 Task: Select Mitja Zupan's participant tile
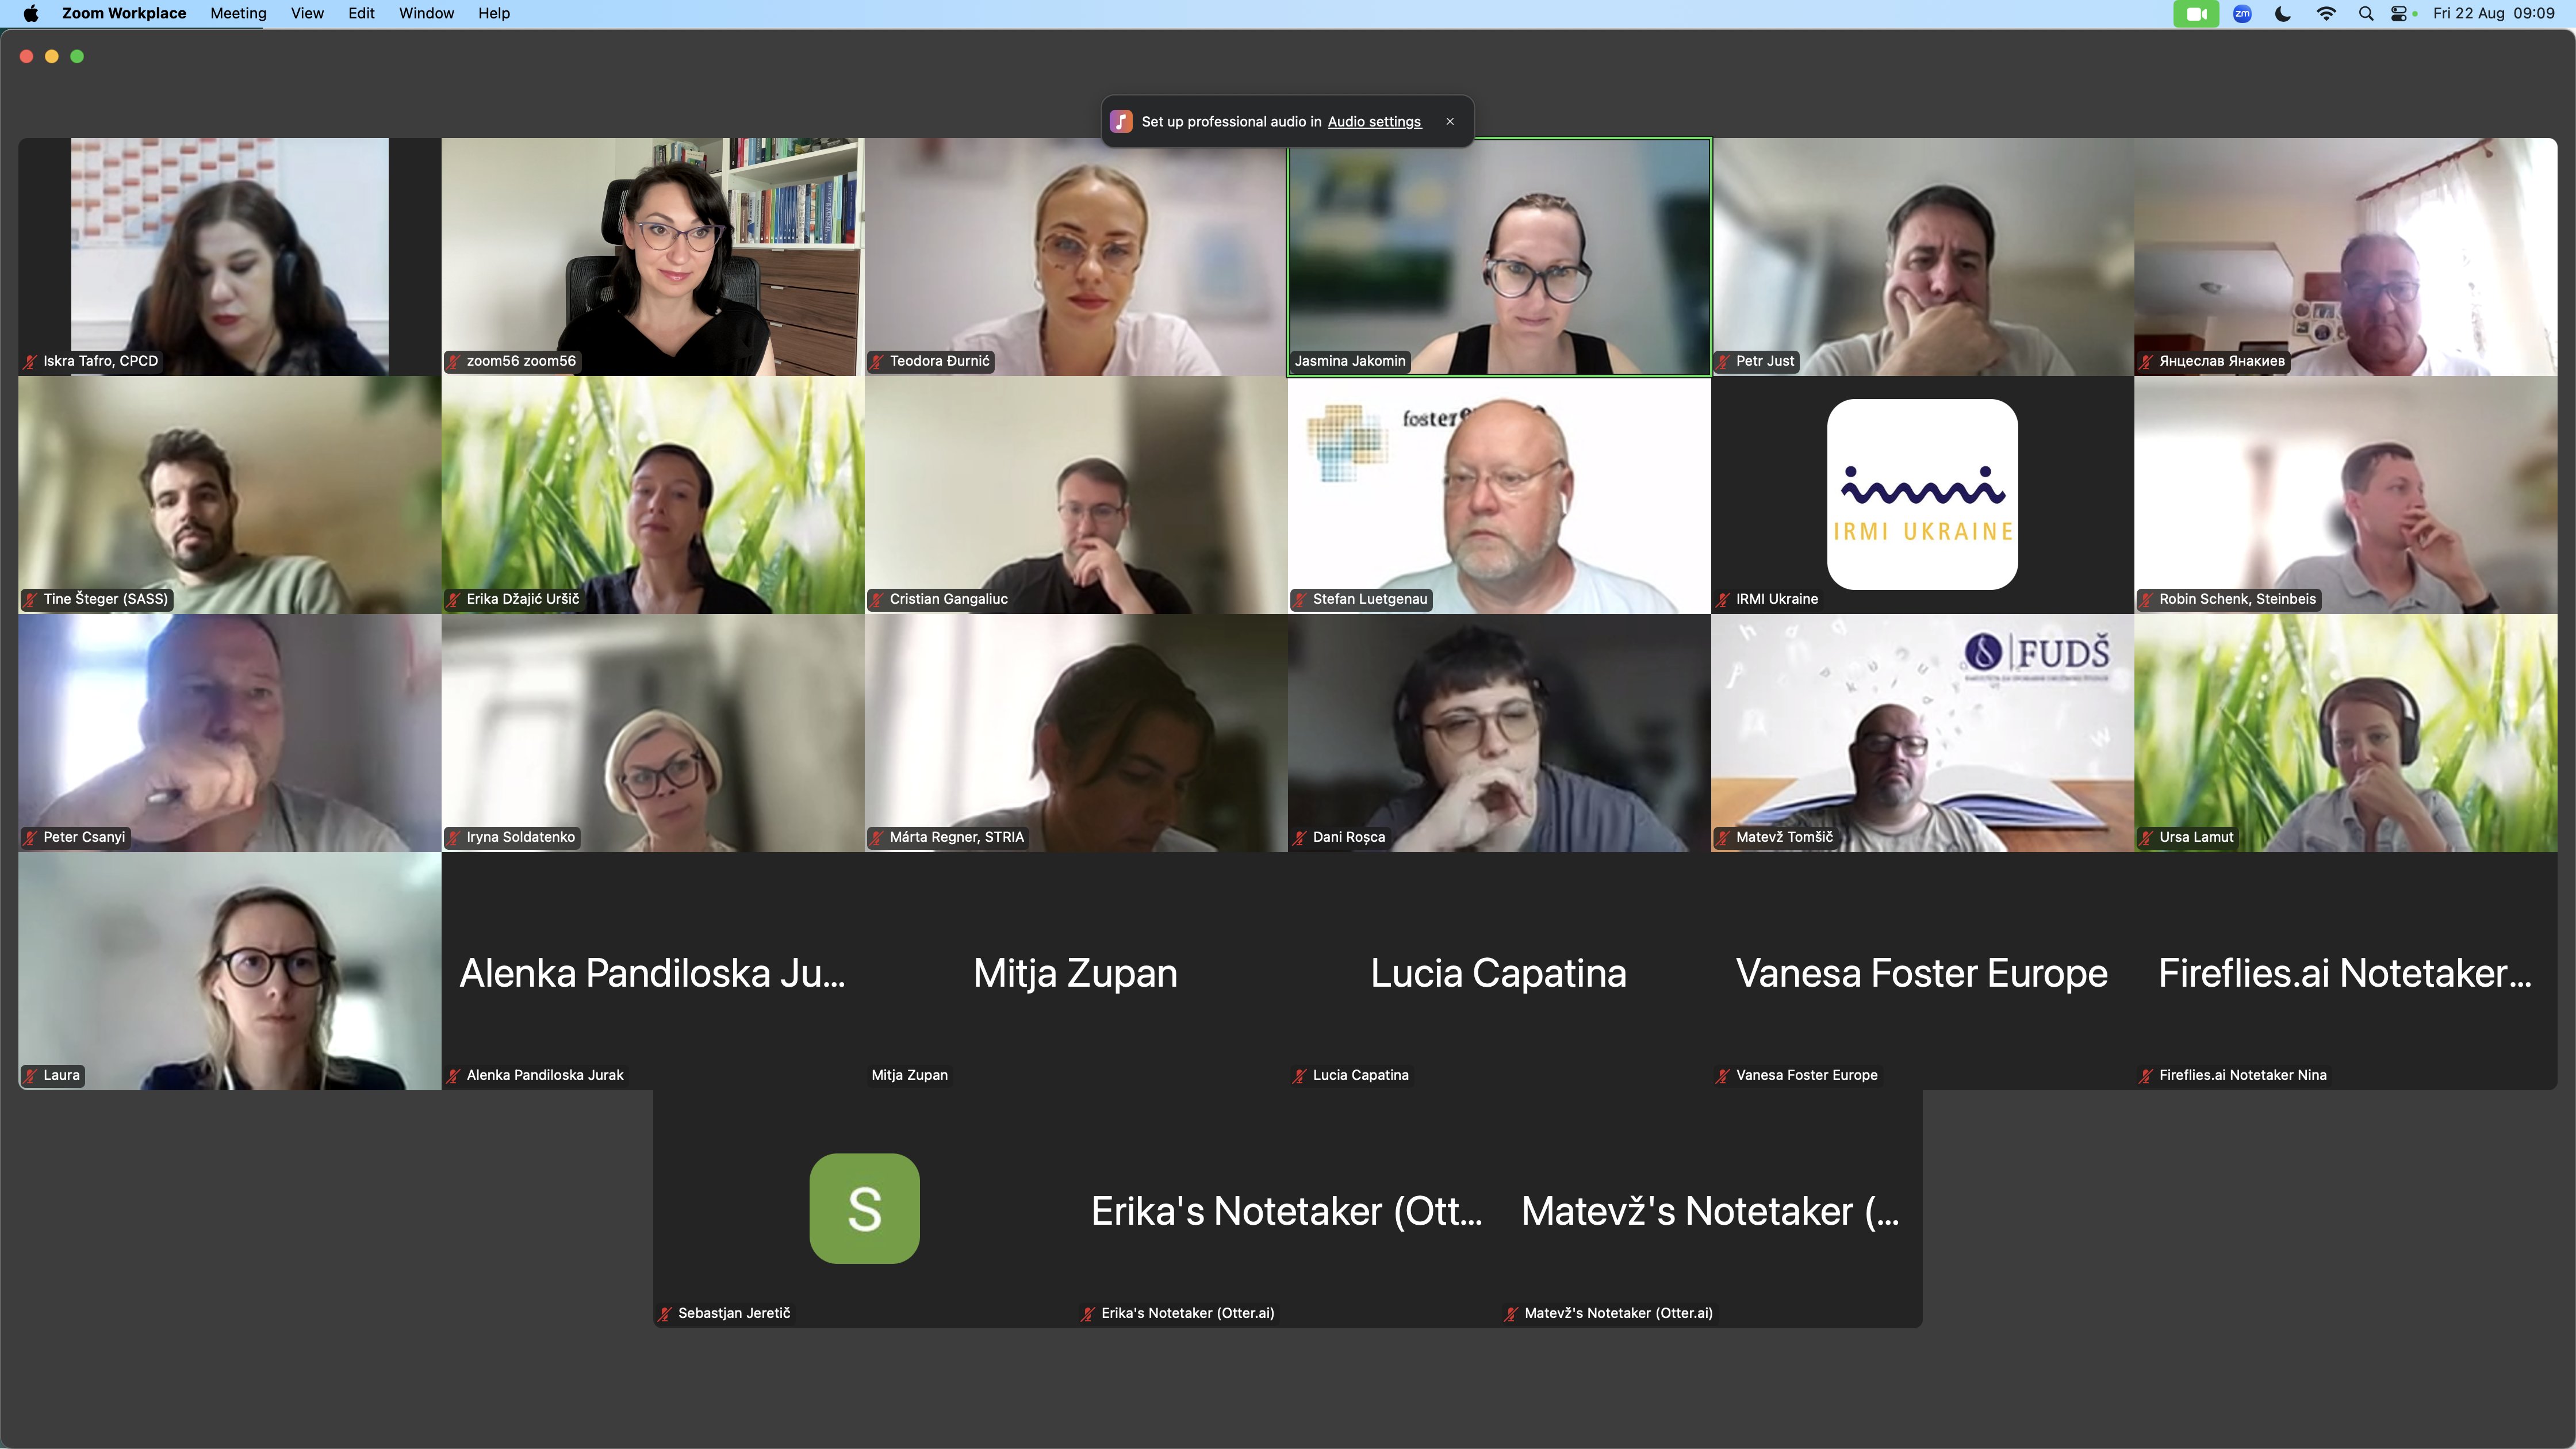[1076, 971]
